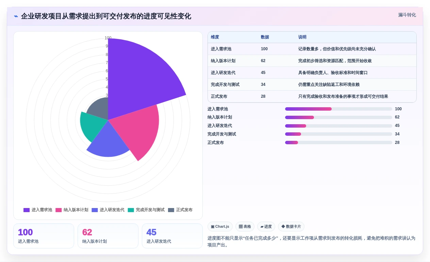
Task: Click the page title about 研发项目 progress
Action: point(106,16)
